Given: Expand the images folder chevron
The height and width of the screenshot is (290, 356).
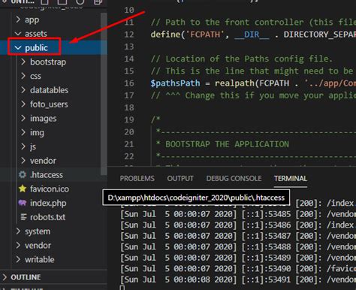Looking at the screenshot, I should coord(23,118).
